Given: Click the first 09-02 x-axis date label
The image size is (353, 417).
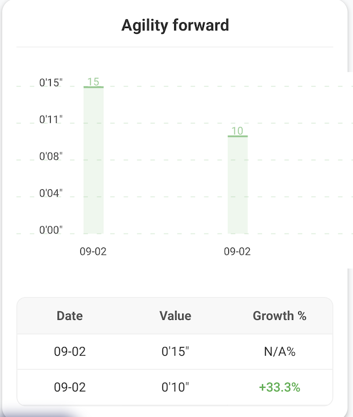Looking at the screenshot, I should click(93, 252).
